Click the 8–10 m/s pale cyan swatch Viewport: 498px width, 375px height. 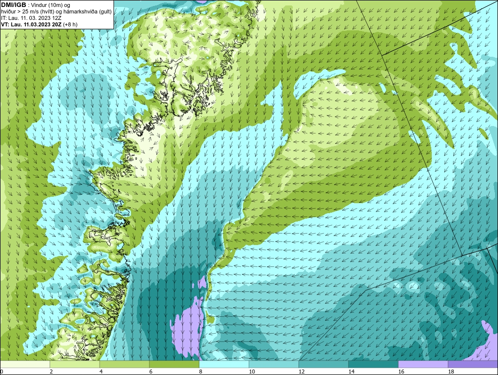[224, 364]
